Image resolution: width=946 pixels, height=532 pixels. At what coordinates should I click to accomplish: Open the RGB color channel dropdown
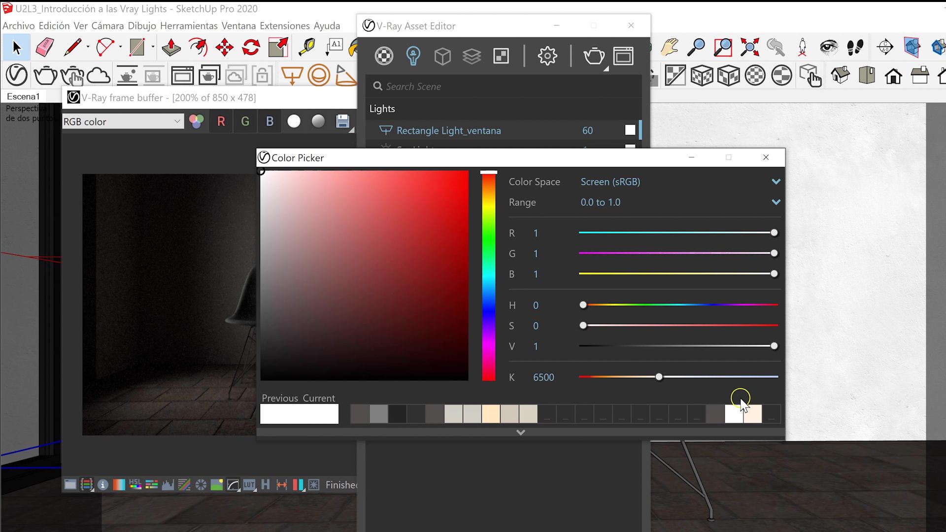[123, 122]
